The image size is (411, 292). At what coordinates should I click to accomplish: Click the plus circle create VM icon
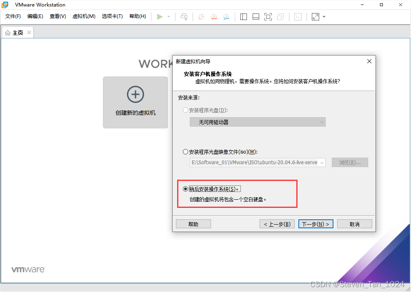(x=136, y=94)
